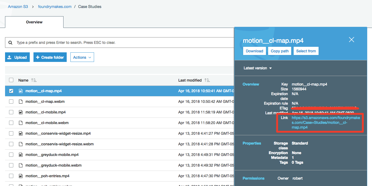The width and height of the screenshot is (372, 186).
Task: Toggle the select-all checkbox in header
Action: click(11, 80)
